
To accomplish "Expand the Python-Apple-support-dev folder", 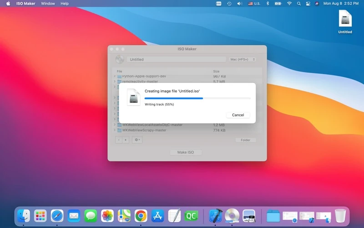I will click(x=115, y=76).
